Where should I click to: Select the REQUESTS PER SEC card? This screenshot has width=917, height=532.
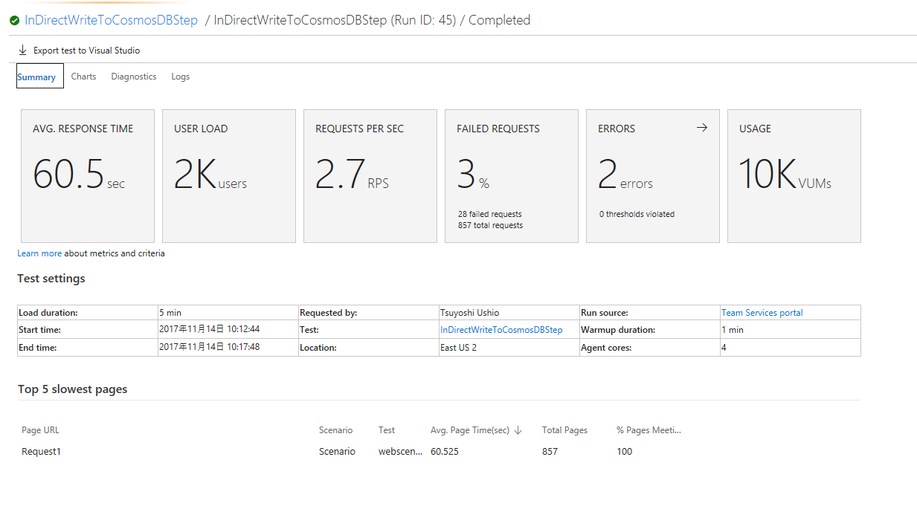point(370,175)
